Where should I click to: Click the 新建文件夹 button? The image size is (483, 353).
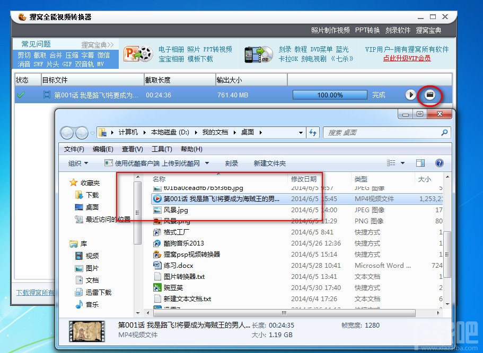tap(270, 164)
